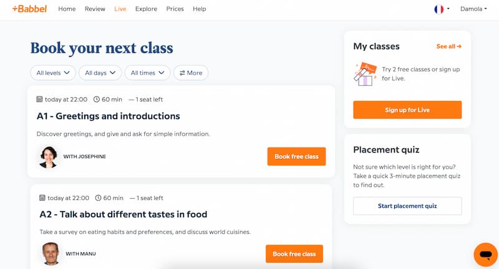Expand the All days filter
The image size is (499, 269).
click(x=100, y=73)
